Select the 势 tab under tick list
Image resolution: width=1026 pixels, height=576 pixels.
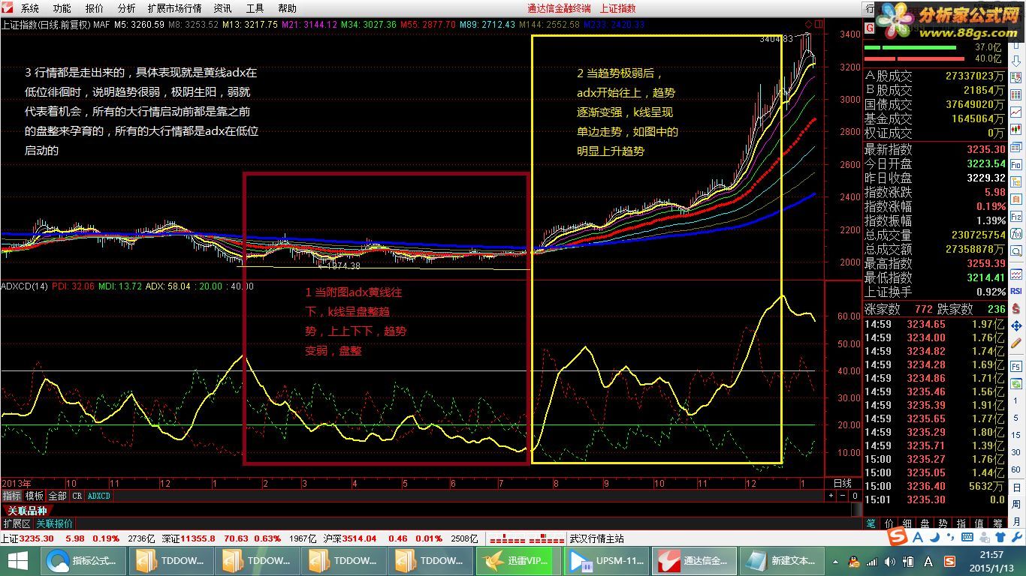(x=943, y=523)
